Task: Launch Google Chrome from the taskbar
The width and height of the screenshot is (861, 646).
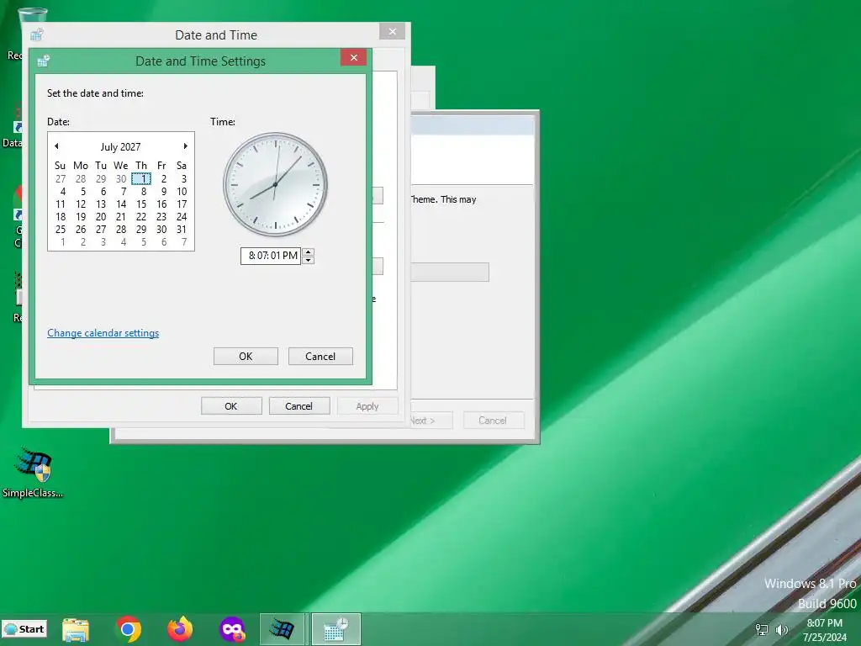Action: (129, 629)
